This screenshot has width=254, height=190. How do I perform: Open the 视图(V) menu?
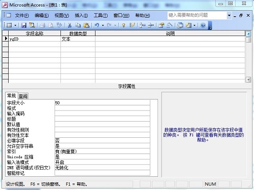coord(61,16)
